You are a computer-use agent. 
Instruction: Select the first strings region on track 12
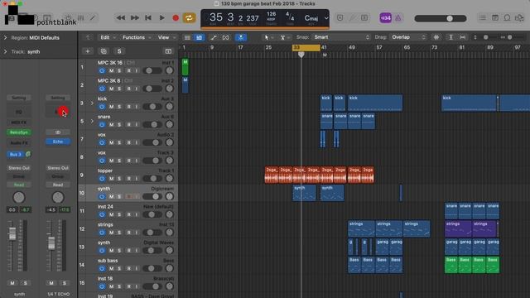[x=361, y=228]
